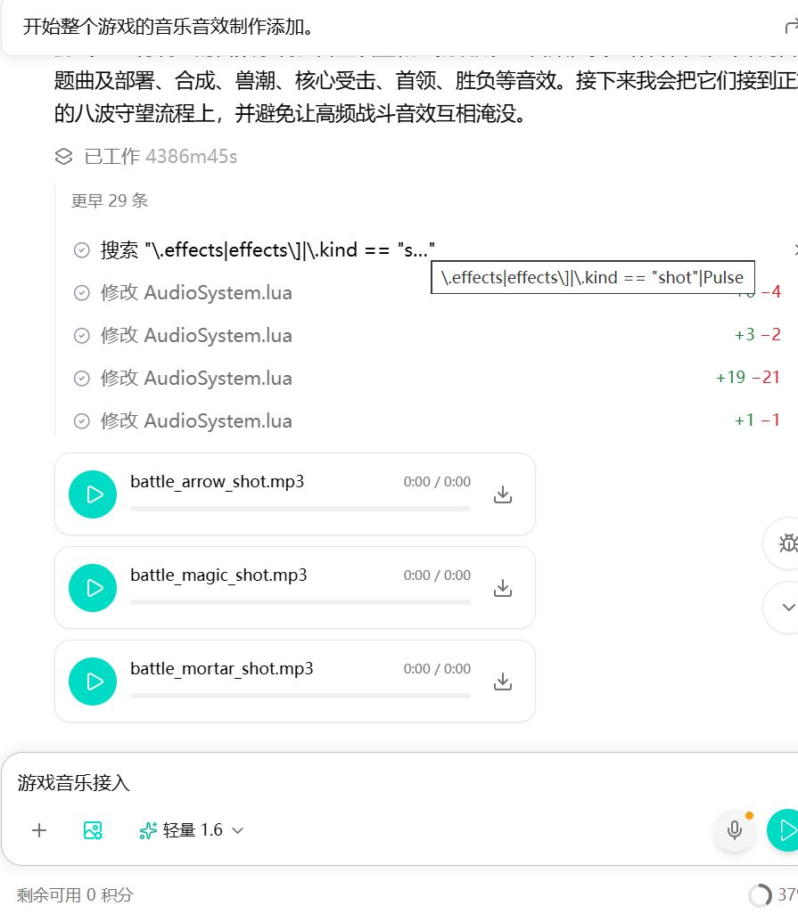Download battle_mortar_shot.mp3 file
798x914 pixels.
point(502,681)
